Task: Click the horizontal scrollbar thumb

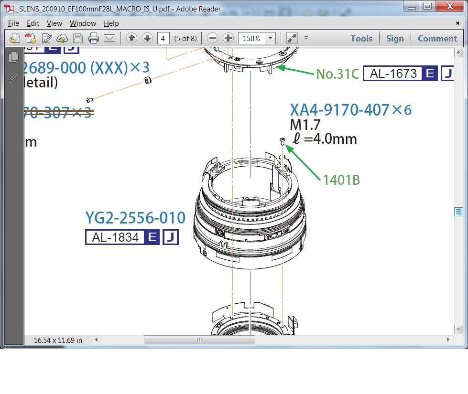Action: [x=199, y=340]
